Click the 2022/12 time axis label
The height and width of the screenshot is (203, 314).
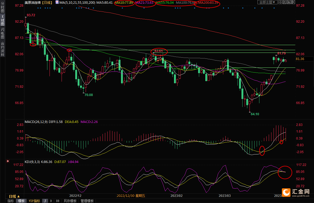[x=75, y=196]
